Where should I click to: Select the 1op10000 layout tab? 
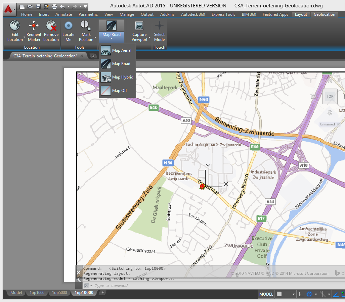click(84, 293)
